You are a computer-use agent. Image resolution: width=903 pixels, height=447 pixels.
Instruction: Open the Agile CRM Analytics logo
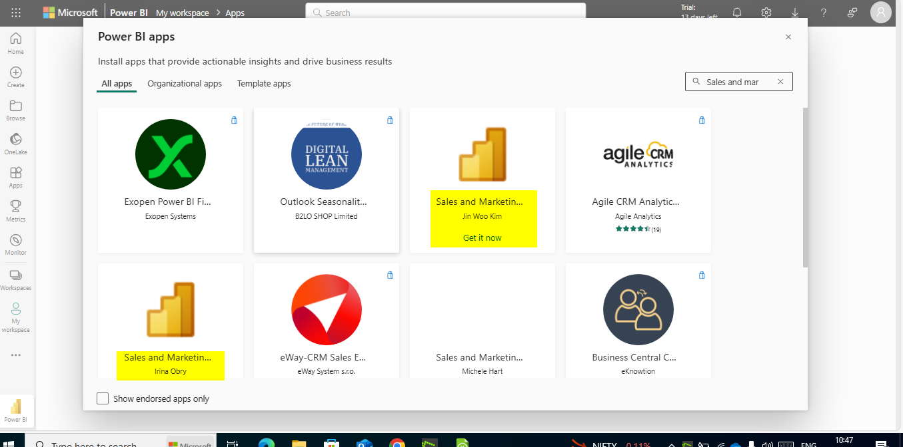tap(638, 155)
